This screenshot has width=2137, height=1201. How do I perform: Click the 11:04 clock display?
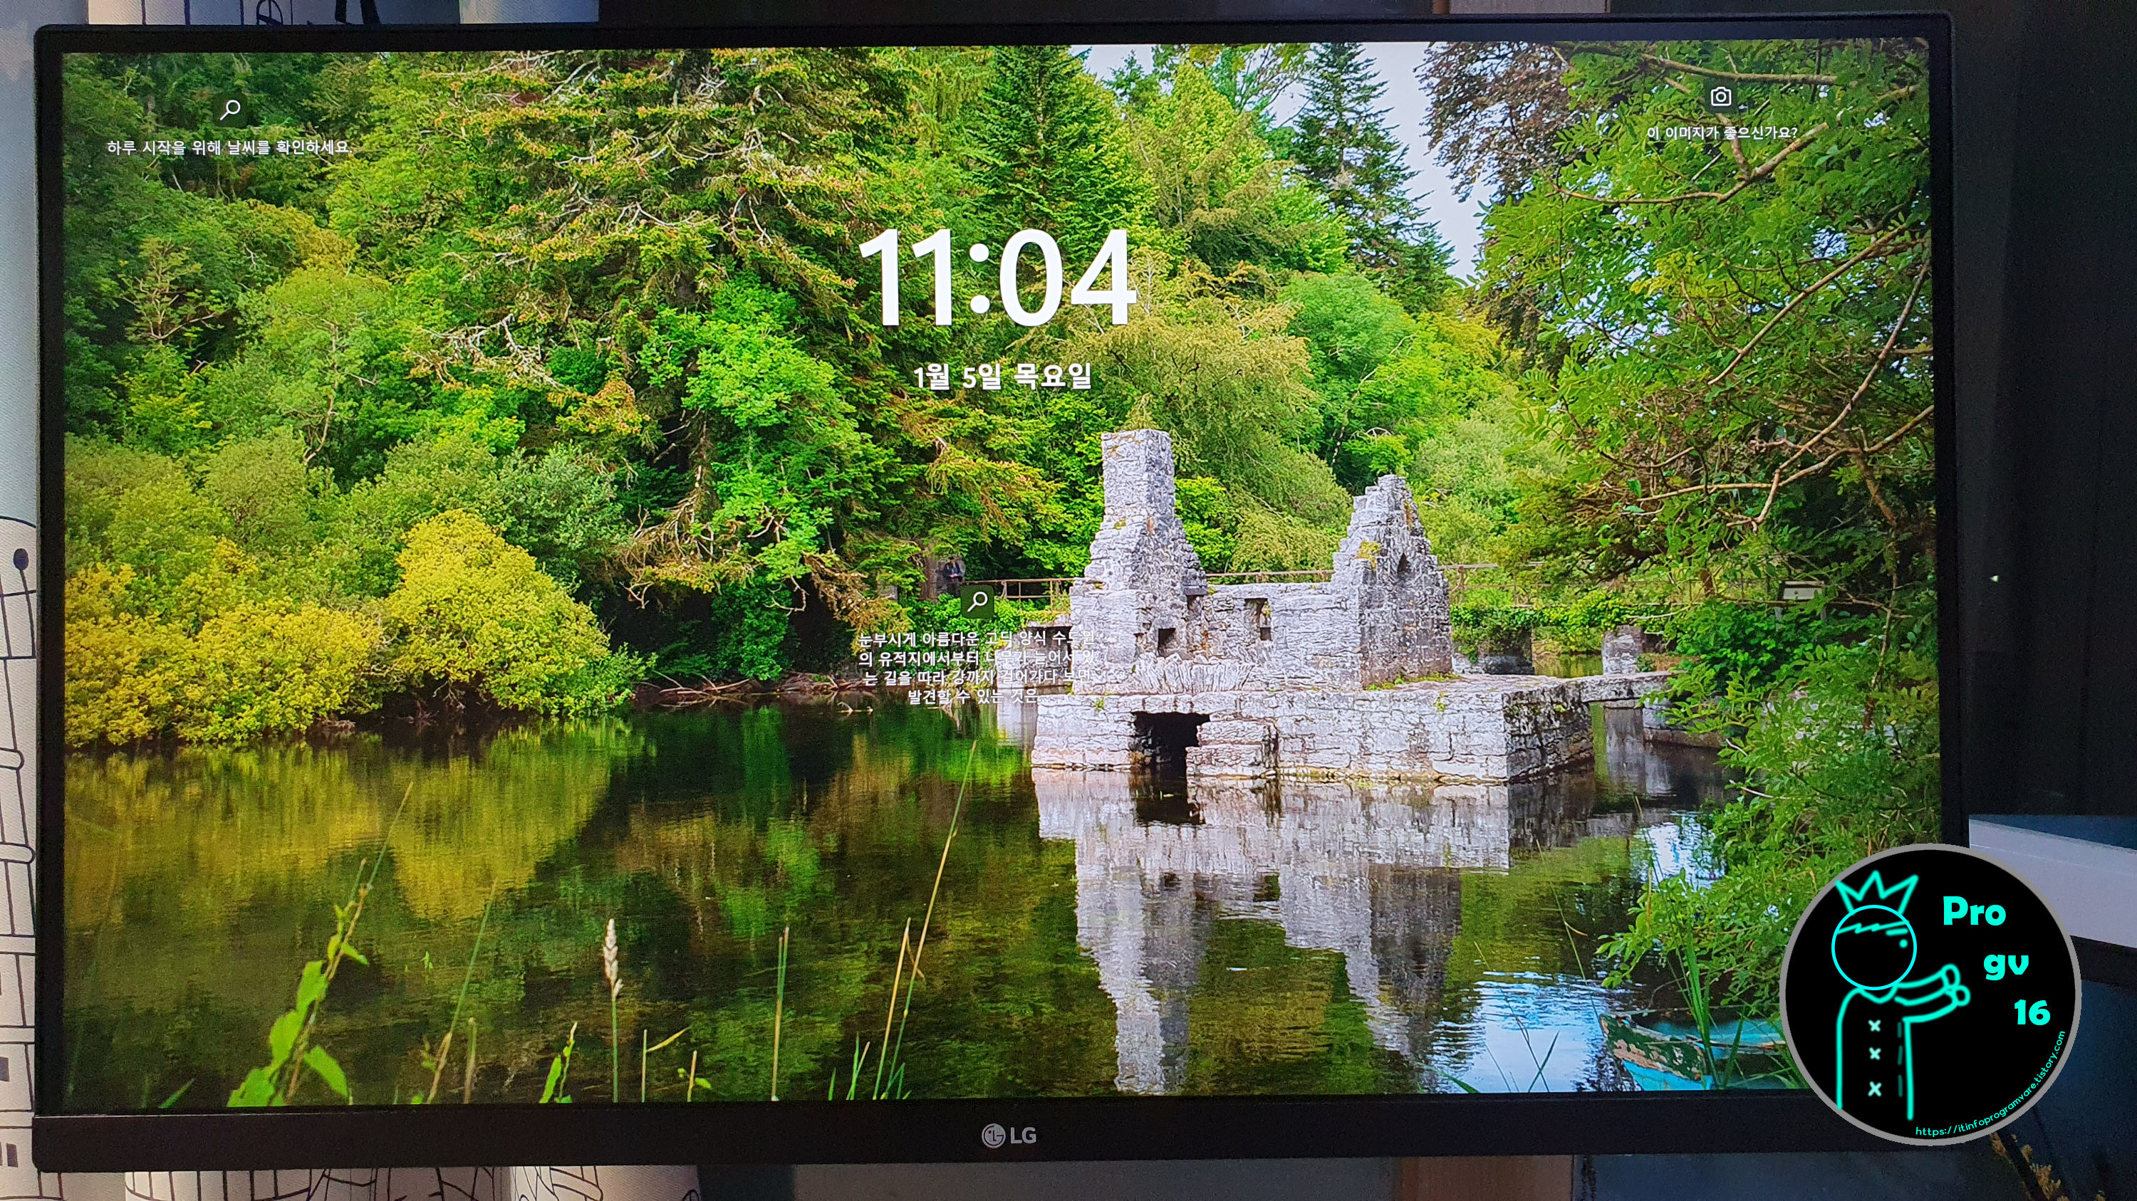tap(997, 278)
